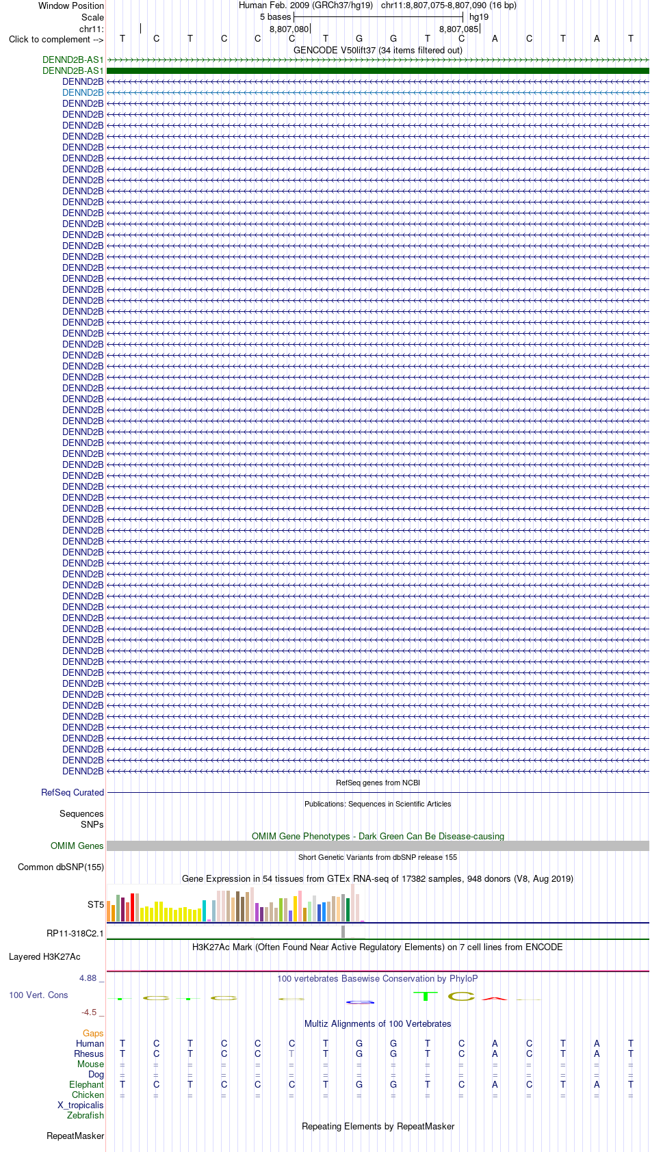
Task: Click the SNPs track label
Action: (x=92, y=824)
